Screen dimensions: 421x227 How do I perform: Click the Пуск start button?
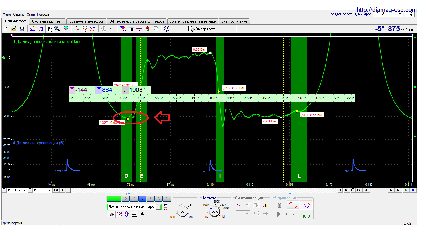286,214
